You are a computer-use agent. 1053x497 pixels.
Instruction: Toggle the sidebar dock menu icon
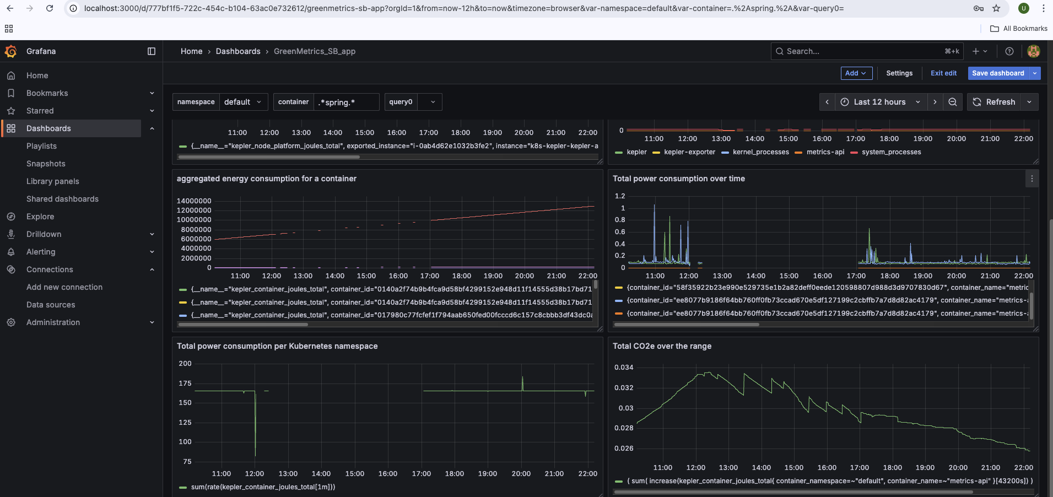(152, 51)
